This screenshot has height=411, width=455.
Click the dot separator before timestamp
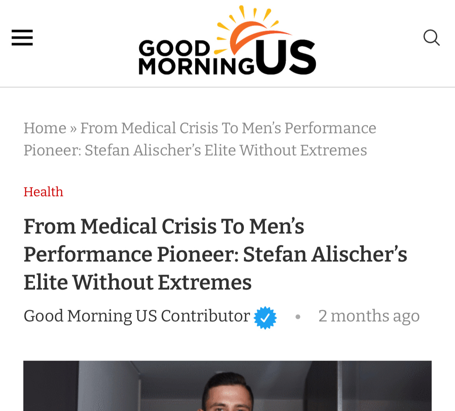tap(298, 317)
